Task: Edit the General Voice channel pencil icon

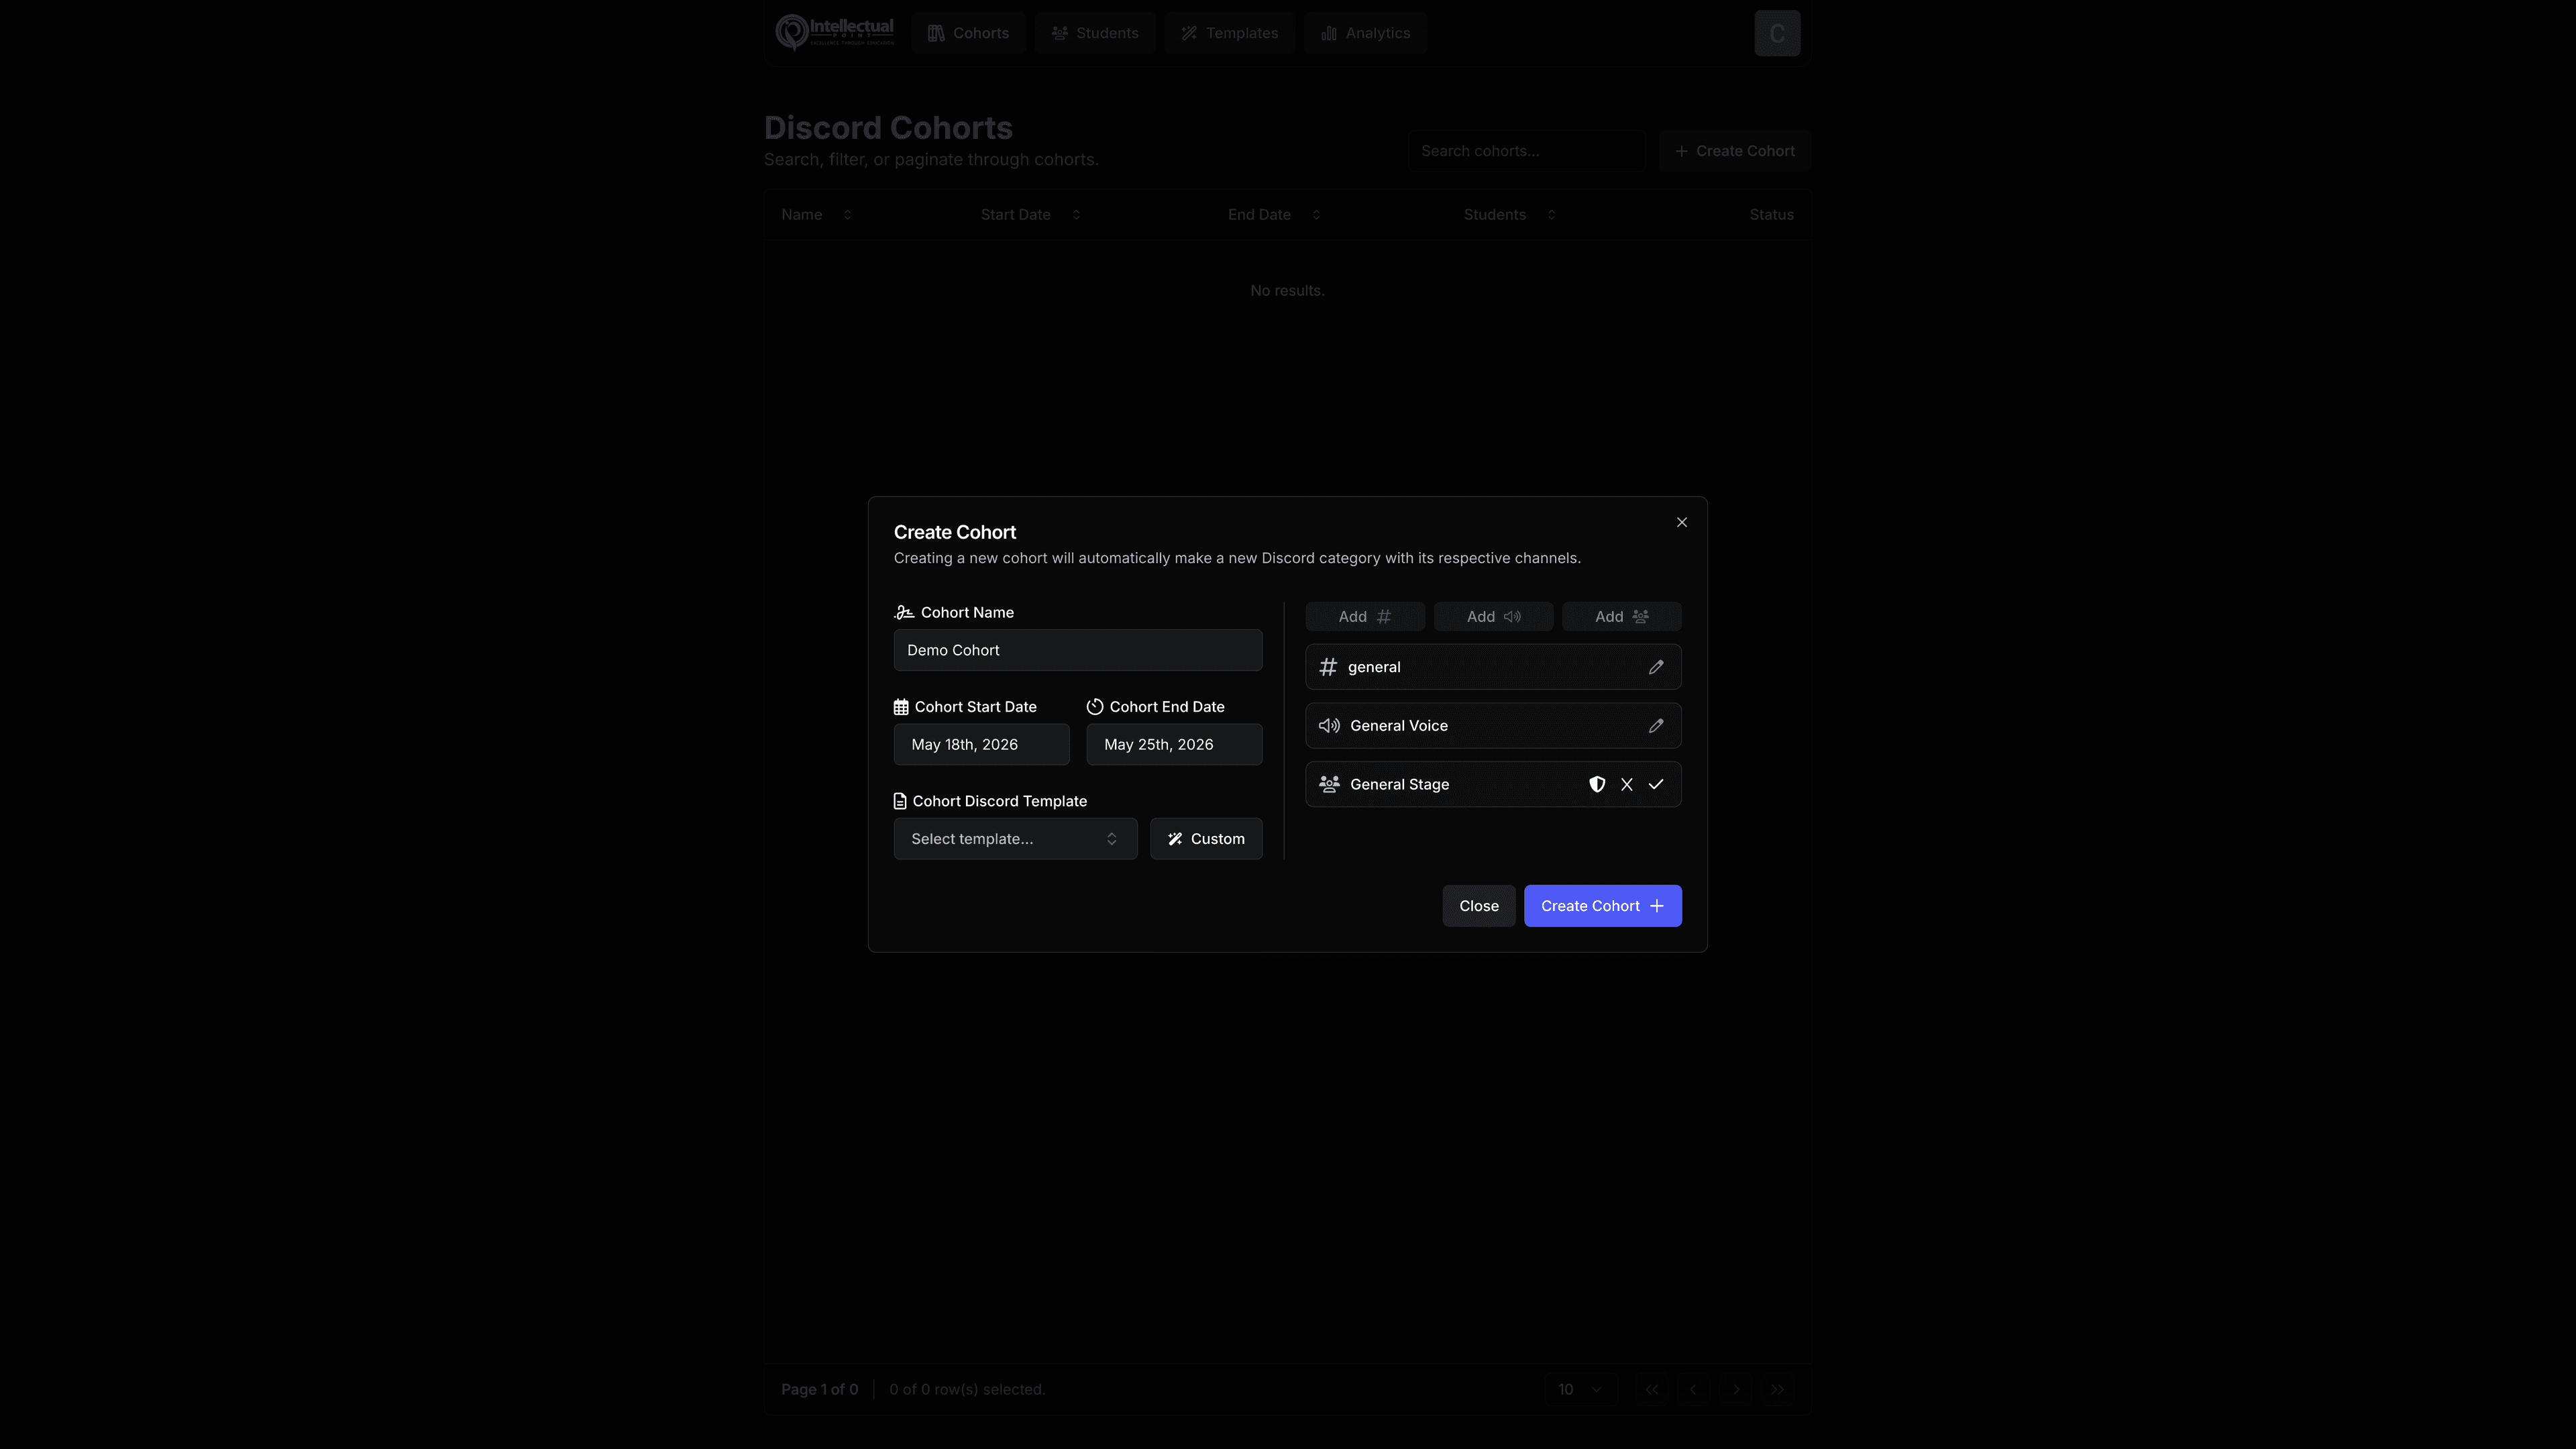Action: click(1656, 726)
